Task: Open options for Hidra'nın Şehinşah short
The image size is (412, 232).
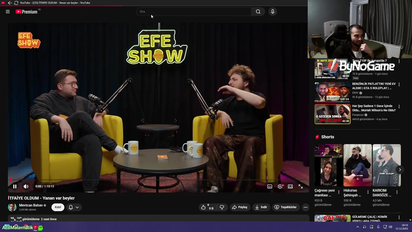Action: pyautogui.click(x=368, y=192)
